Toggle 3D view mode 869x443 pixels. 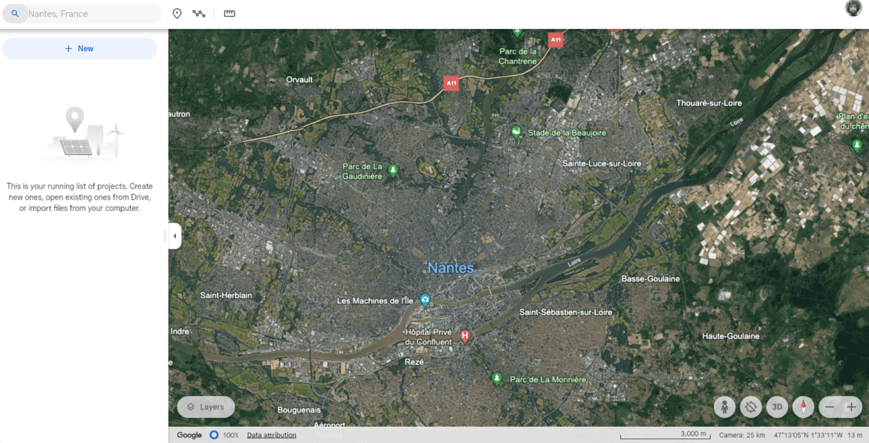(777, 407)
